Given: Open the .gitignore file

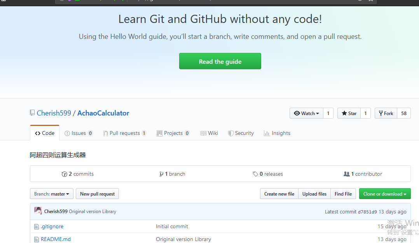Looking at the screenshot, I should (x=52, y=226).
